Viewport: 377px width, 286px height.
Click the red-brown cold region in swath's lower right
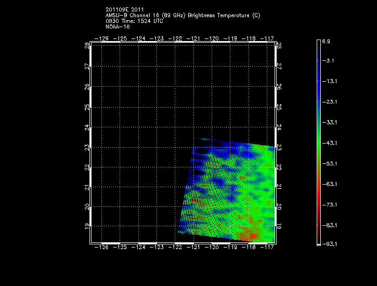point(250,233)
